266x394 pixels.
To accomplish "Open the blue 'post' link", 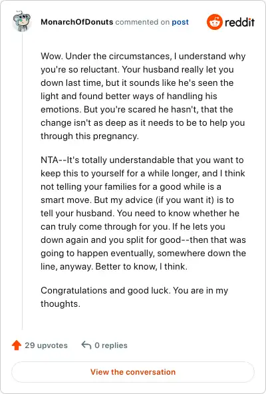I will (x=180, y=22).
